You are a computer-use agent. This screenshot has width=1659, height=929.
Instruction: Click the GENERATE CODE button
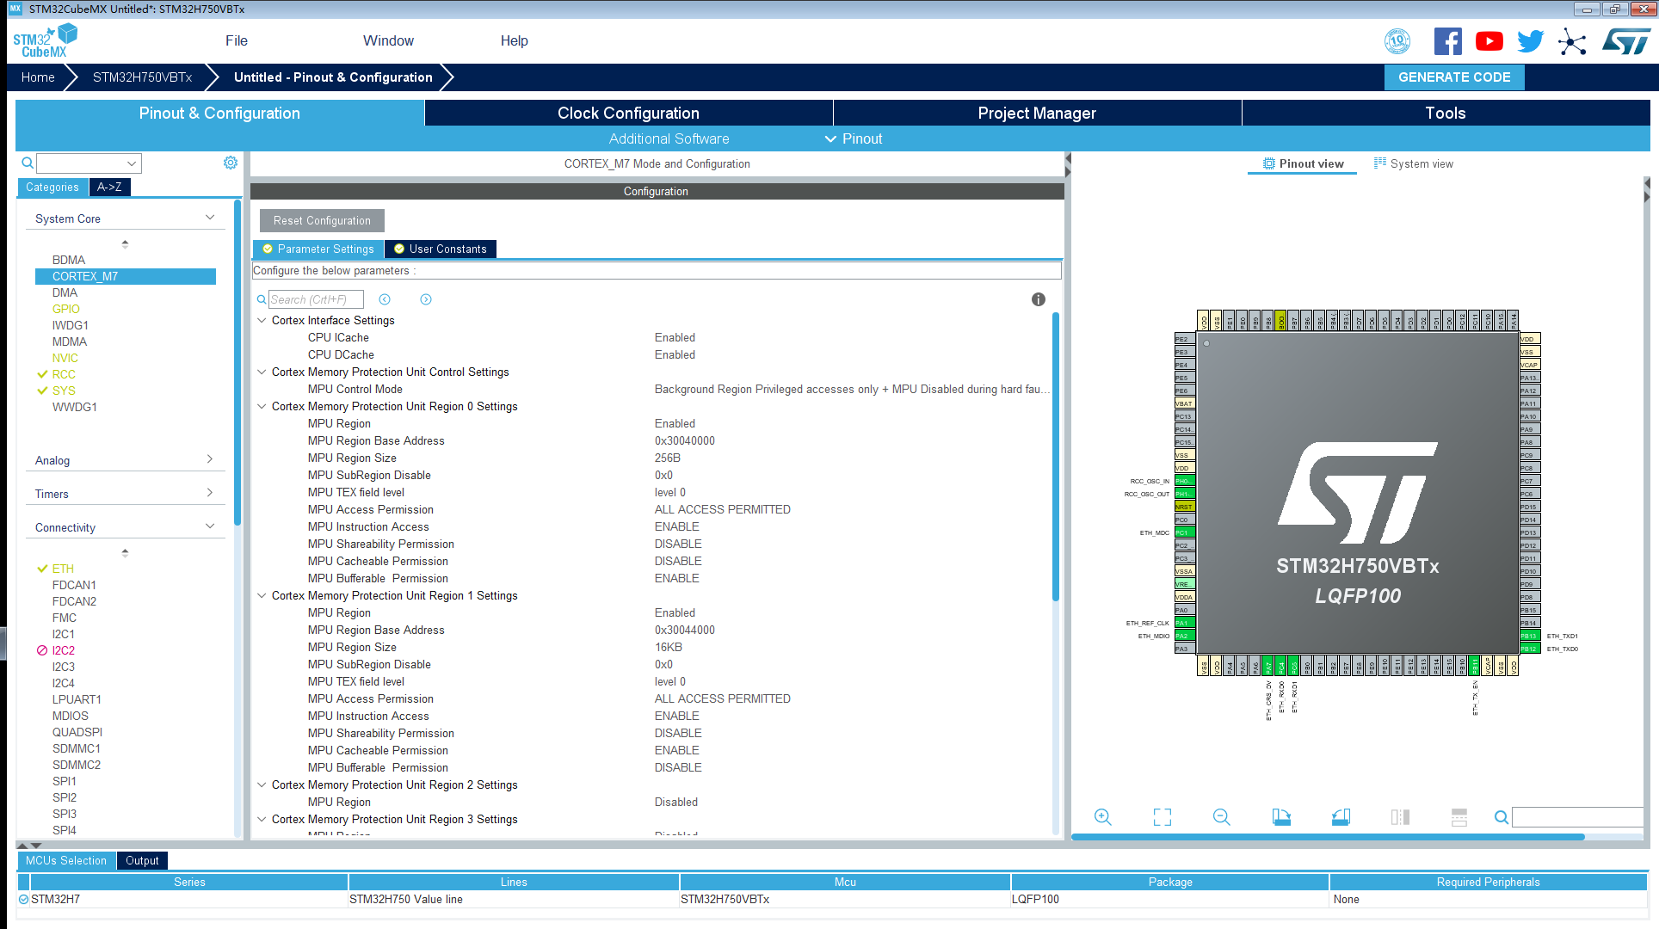click(1453, 77)
